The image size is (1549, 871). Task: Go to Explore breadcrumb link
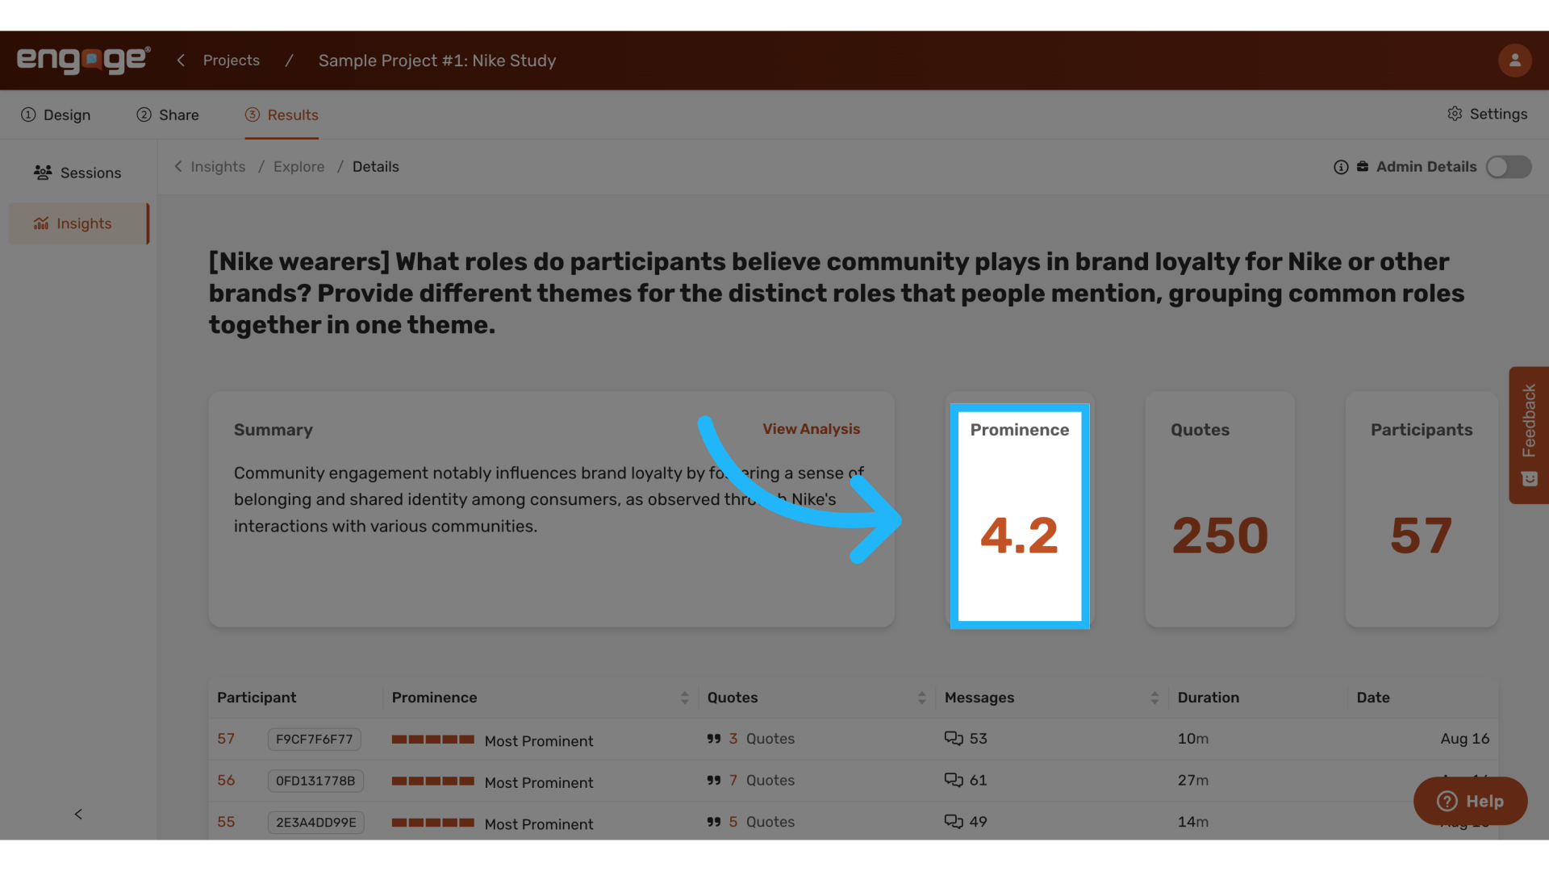[x=299, y=167]
